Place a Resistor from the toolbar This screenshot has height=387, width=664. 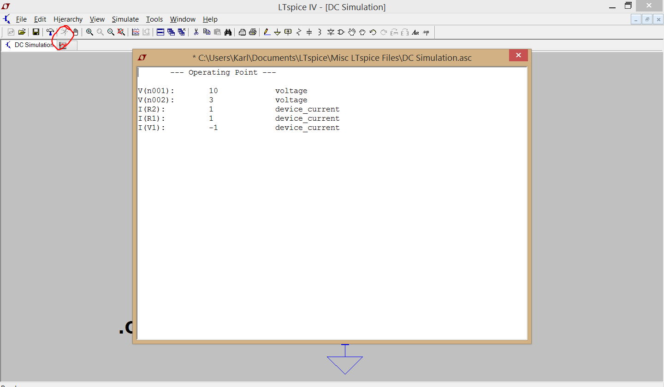pyautogui.click(x=299, y=32)
